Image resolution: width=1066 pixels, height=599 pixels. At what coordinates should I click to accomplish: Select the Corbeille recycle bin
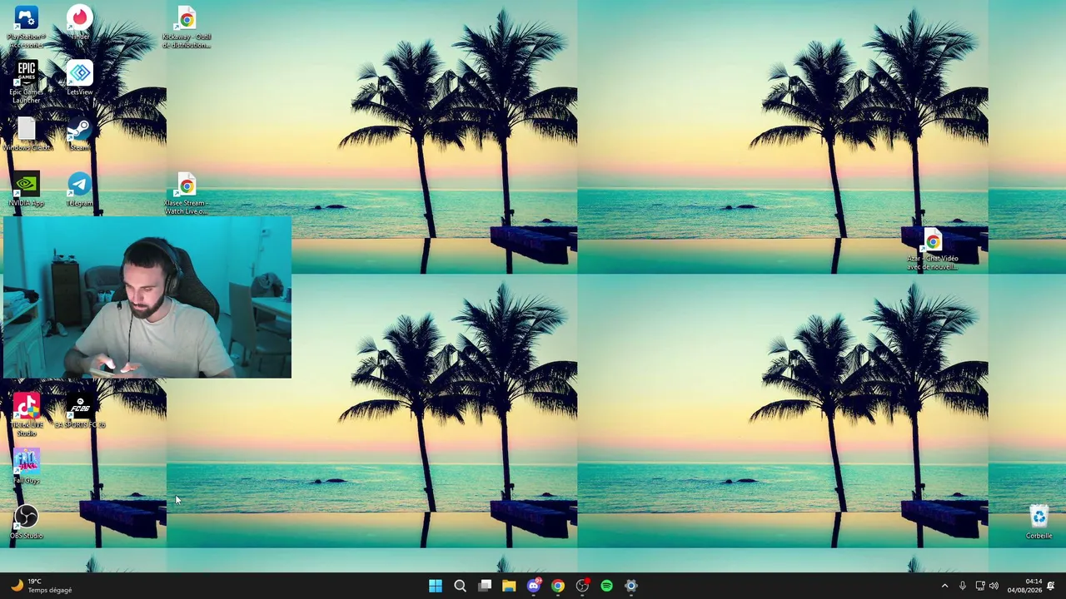(x=1039, y=522)
